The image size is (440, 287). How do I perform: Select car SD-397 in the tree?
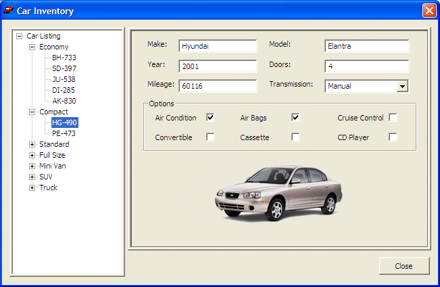[x=64, y=68]
